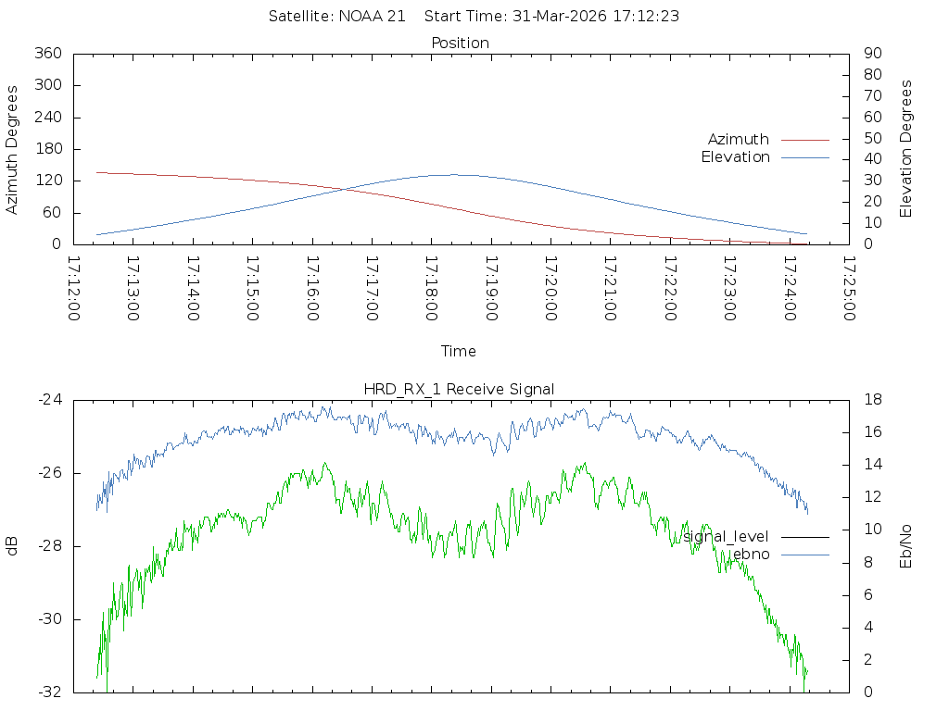Click the Satellite: NOAA 21 header text
Image resolution: width=949 pixels, height=711 pixels.
pyautogui.click(x=336, y=17)
